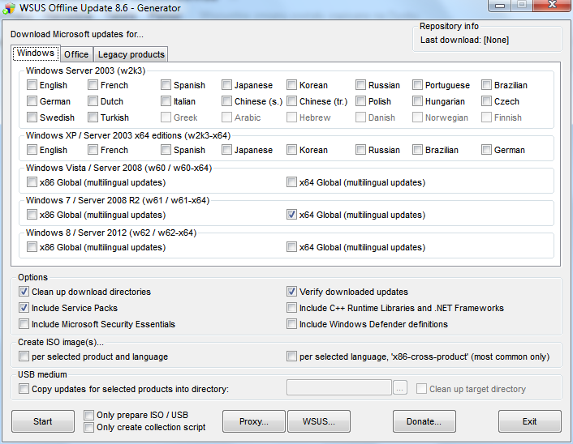Enable Include Windows Defender definitions

click(291, 324)
